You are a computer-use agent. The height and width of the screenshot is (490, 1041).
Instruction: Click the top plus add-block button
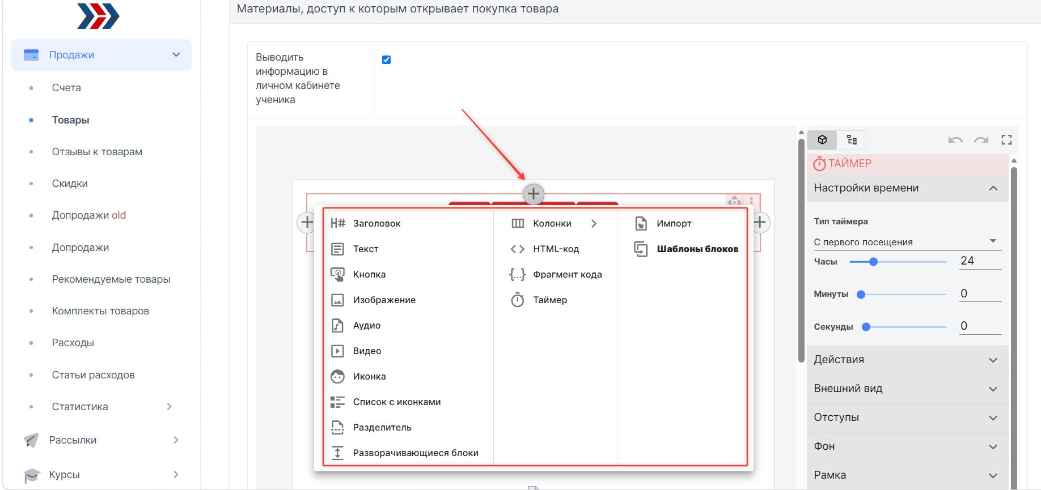point(533,194)
